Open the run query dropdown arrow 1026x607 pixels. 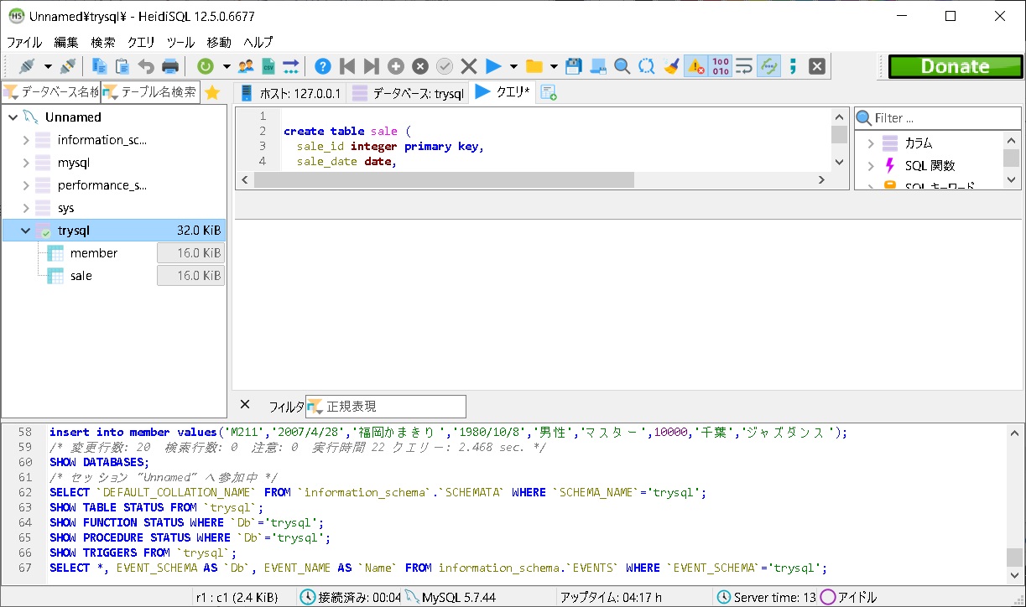pyautogui.click(x=513, y=66)
